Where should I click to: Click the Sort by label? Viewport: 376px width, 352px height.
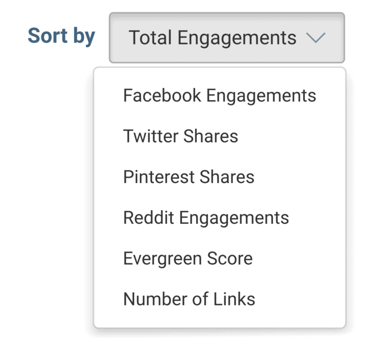point(61,36)
